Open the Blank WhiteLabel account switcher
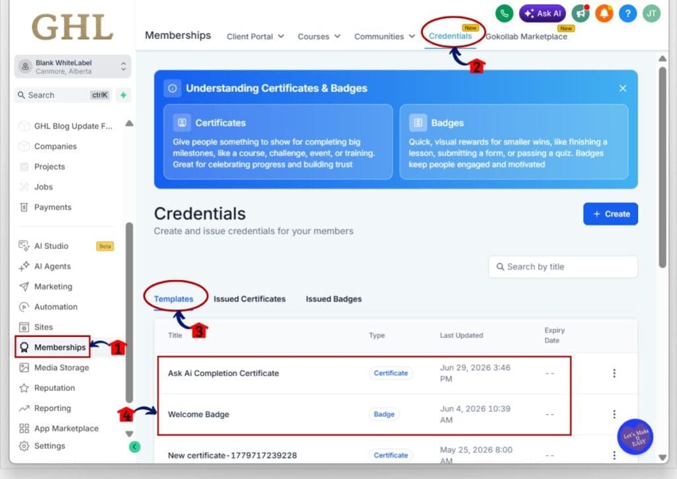 tap(73, 67)
